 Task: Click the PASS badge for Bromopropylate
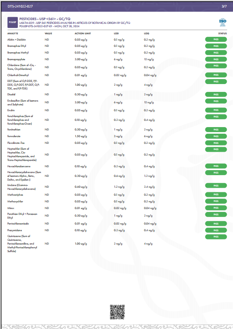tap(216, 59)
